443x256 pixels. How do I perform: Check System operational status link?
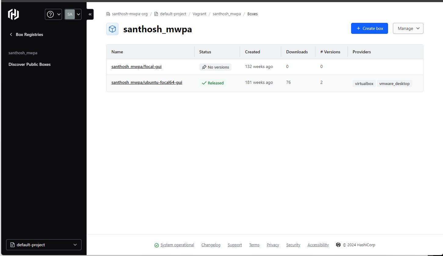(177, 245)
